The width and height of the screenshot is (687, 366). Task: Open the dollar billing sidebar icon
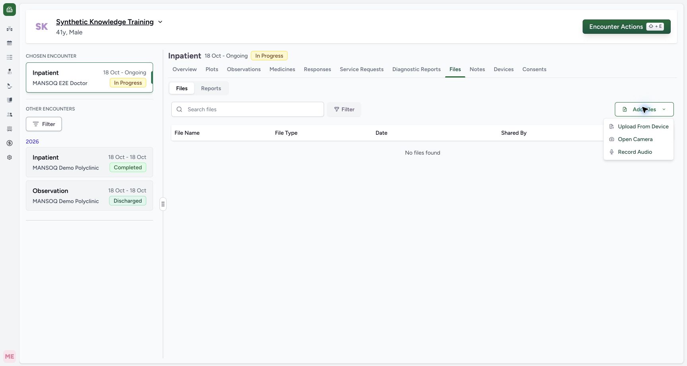(x=10, y=143)
